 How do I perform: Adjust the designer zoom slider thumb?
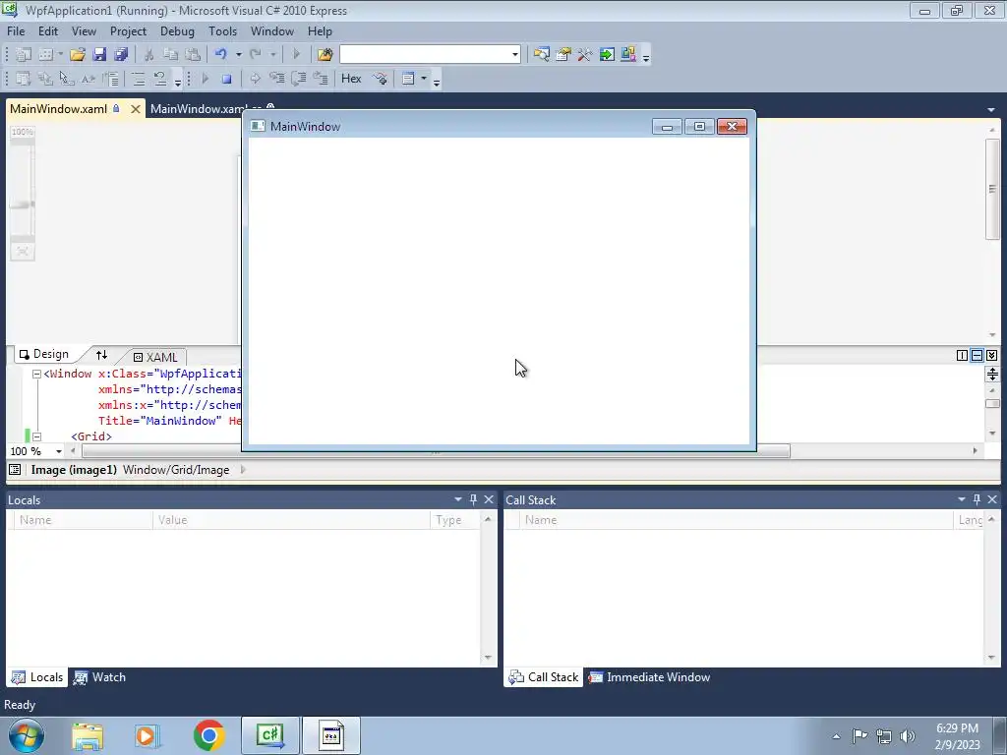tap(23, 204)
